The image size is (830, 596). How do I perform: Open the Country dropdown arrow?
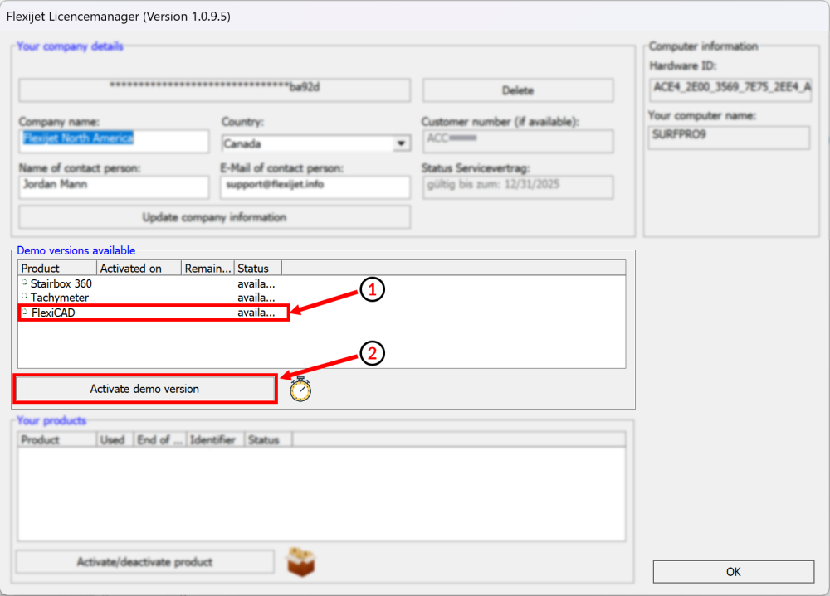click(x=401, y=143)
